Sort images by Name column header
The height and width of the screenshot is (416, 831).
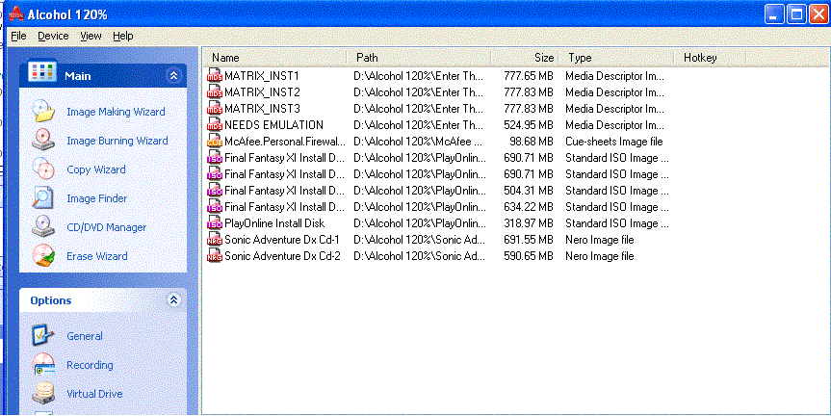(274, 58)
